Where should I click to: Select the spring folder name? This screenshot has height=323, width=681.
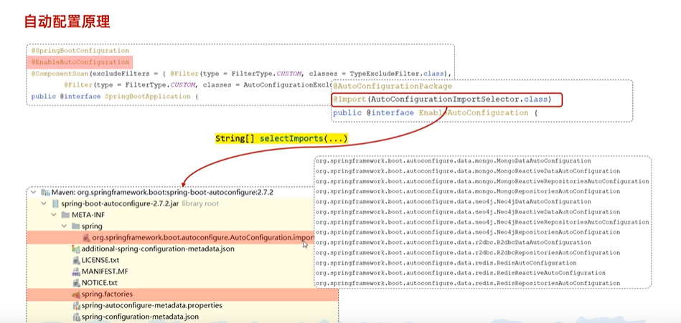[x=92, y=226]
